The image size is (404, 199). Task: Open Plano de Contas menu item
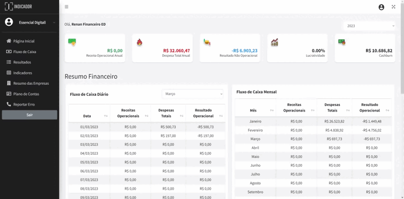click(x=26, y=94)
